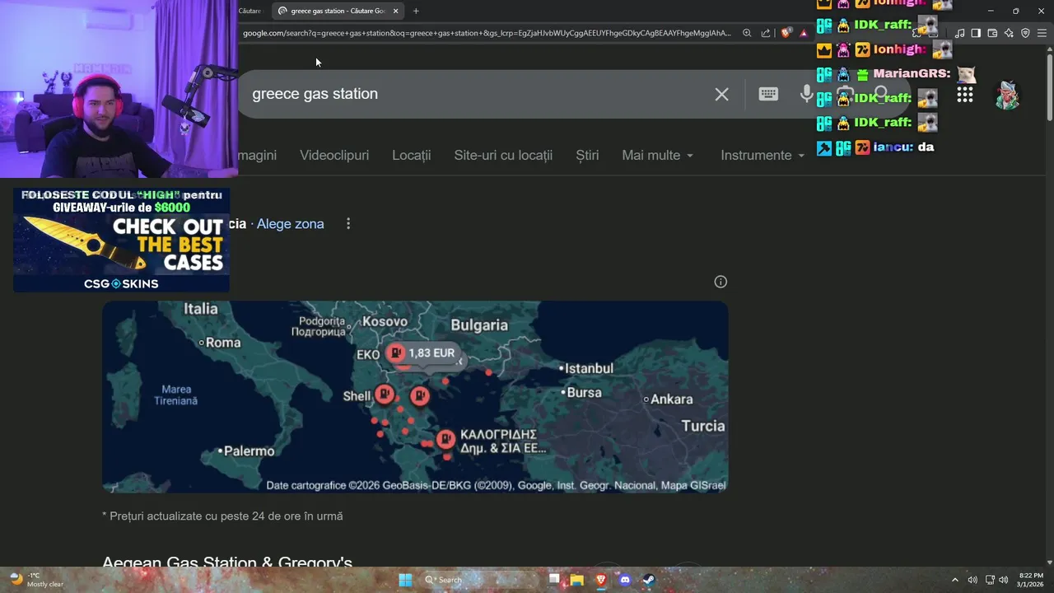Screen dimensions: 1054x593
Task: Switch to the Știri tab
Action: tap(587, 155)
